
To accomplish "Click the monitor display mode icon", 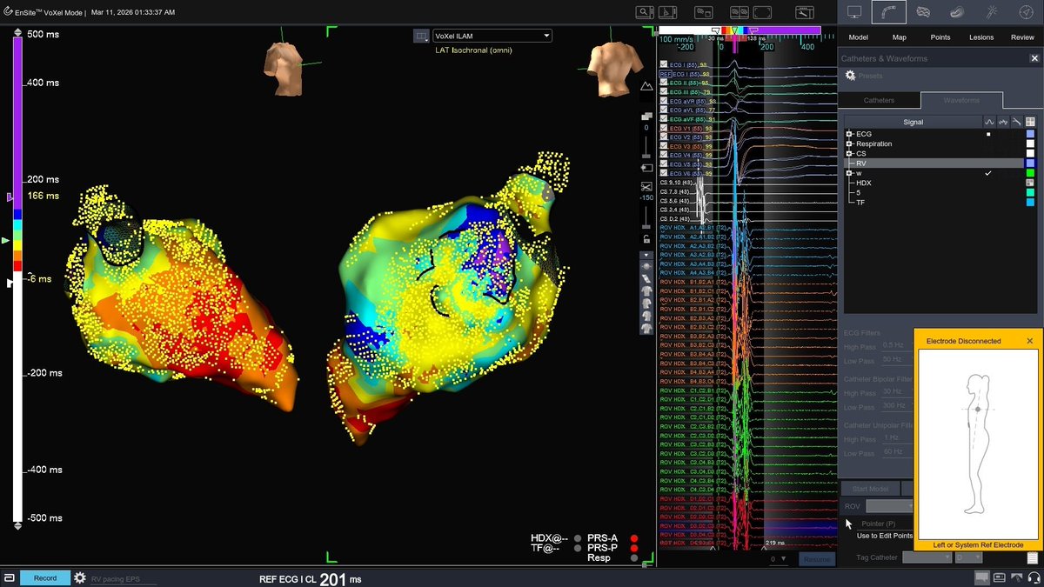I will click(x=854, y=12).
